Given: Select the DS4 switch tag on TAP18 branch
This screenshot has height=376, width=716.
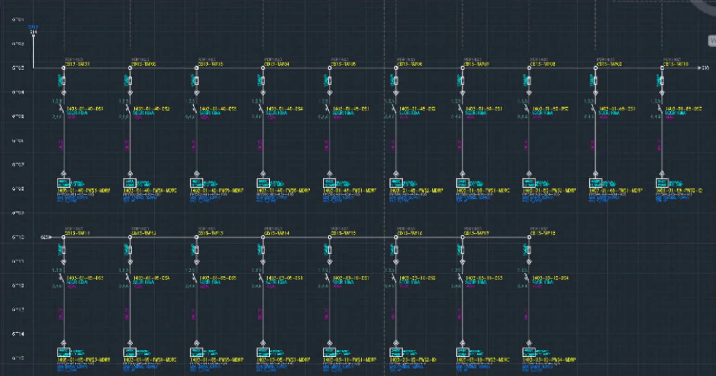Looking at the screenshot, I should (550, 278).
